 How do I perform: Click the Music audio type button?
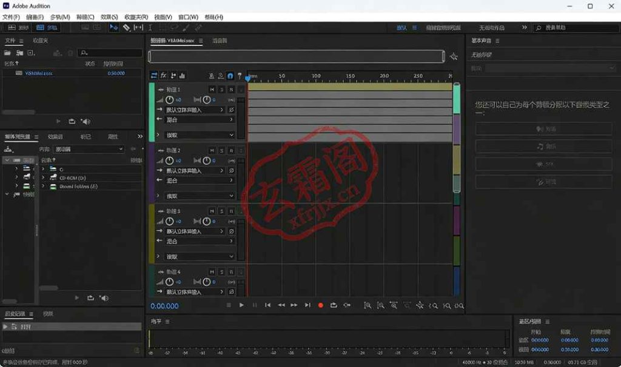[544, 147]
